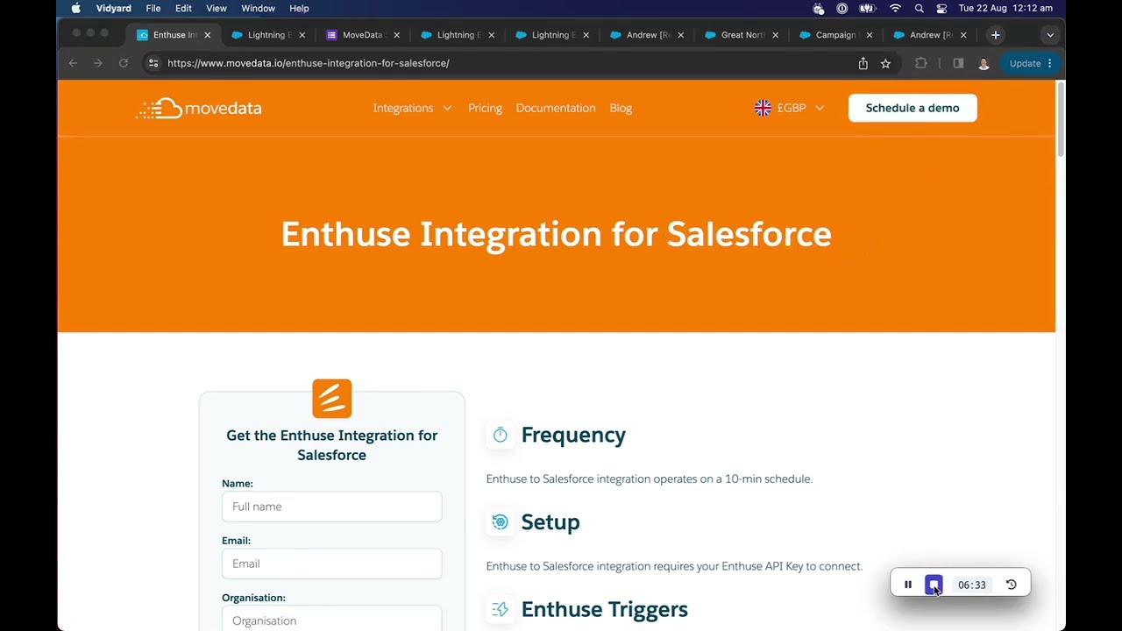Open a new browser tab
Image resolution: width=1122 pixels, height=631 pixels.
point(995,35)
